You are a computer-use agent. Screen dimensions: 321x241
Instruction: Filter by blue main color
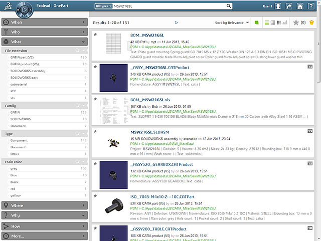tap(14, 175)
